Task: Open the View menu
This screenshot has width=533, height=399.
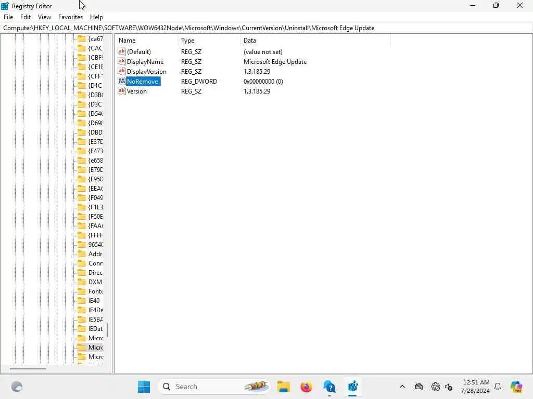Action: coord(44,17)
